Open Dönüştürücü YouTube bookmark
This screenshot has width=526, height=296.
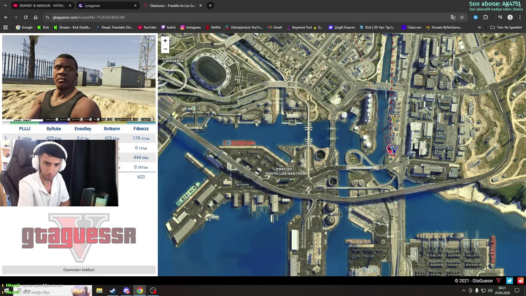(244, 28)
